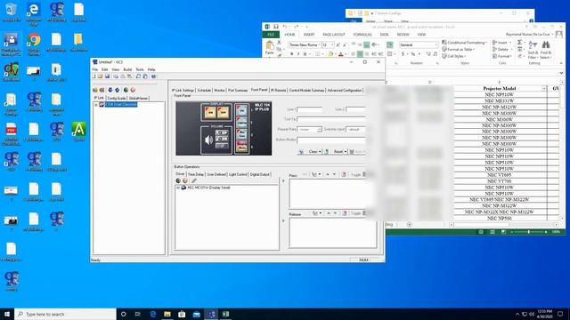Click the green add-driver icon under the Driver tab
The image size is (570, 320).
pos(178,180)
